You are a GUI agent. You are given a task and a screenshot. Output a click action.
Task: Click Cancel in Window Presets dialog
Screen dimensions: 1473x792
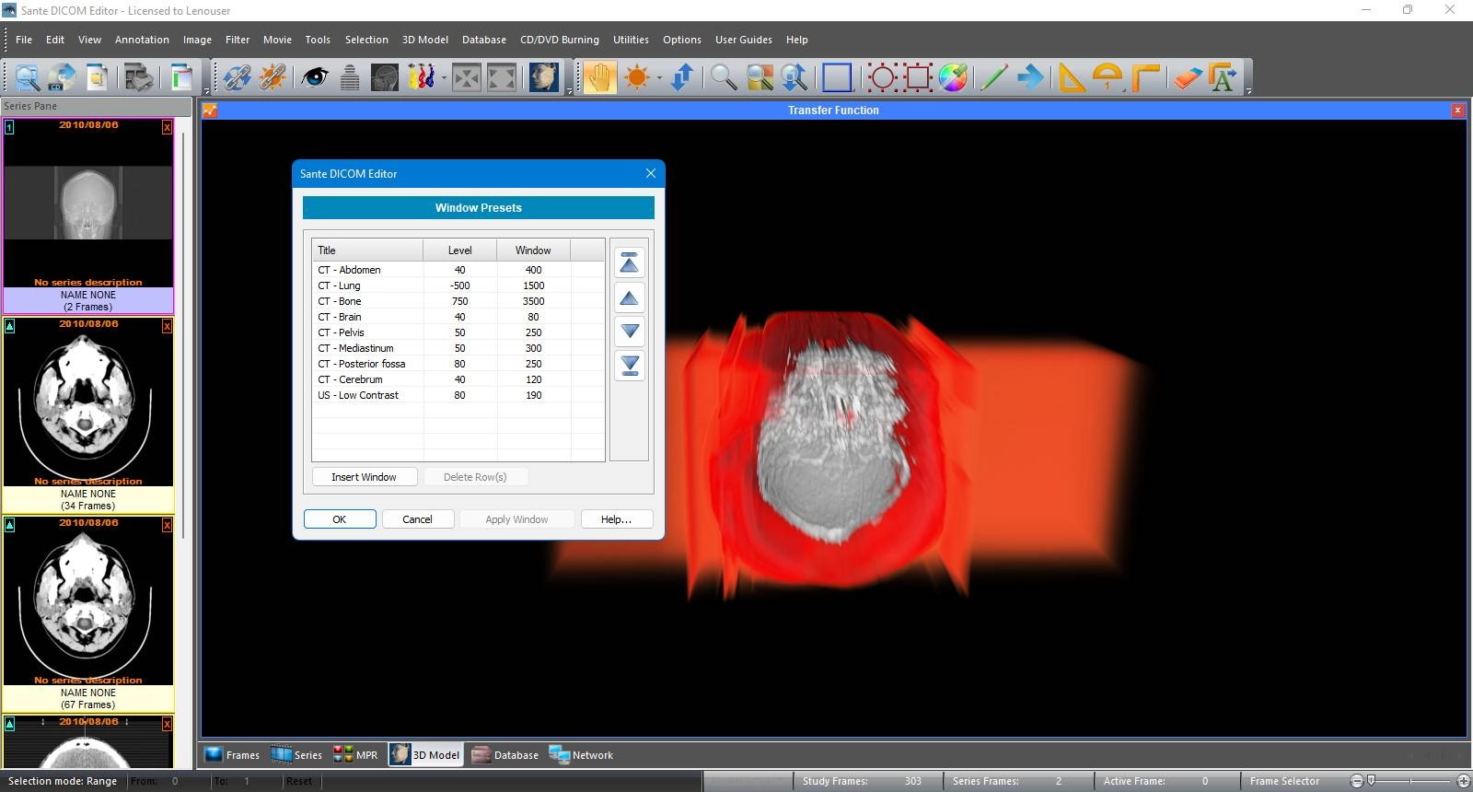coord(417,519)
